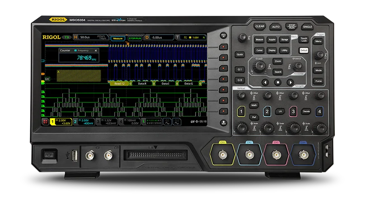This screenshot has width=366, height=198.
Task: Toggle the Ref waveform key
Action: 254,117
